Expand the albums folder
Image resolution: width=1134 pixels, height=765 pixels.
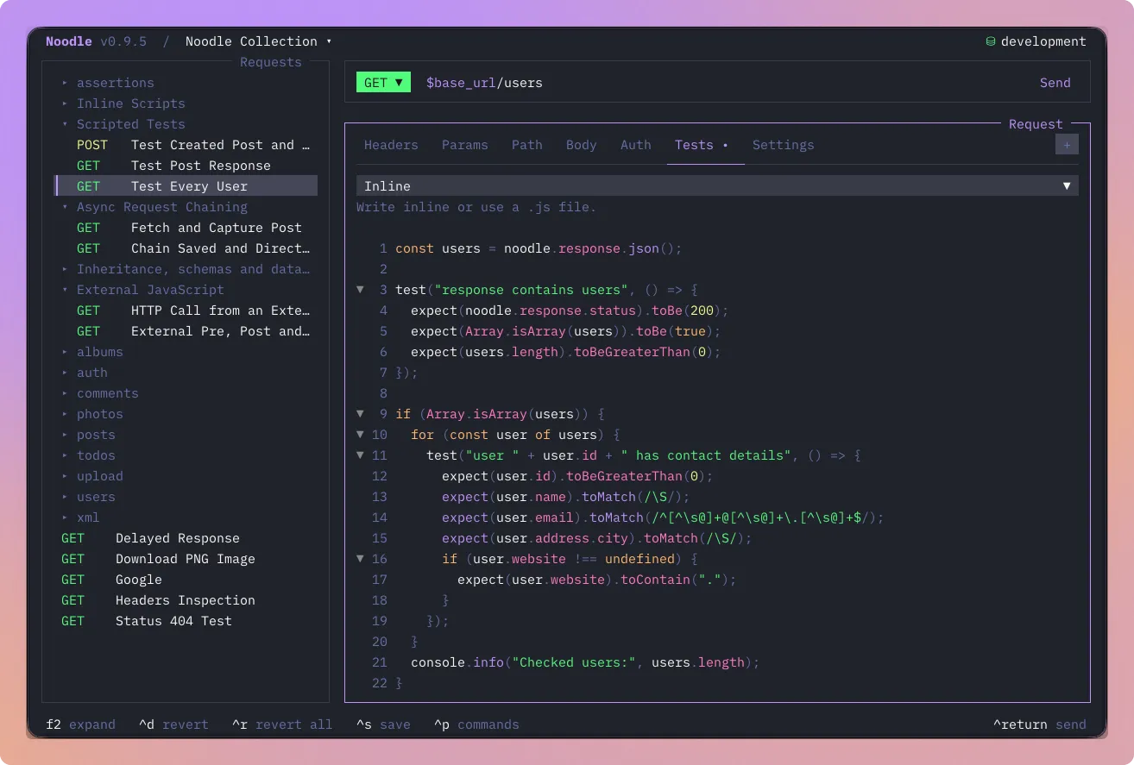92,352
